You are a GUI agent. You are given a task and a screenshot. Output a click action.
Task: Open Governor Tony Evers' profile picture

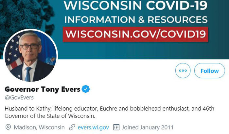tap(30, 56)
